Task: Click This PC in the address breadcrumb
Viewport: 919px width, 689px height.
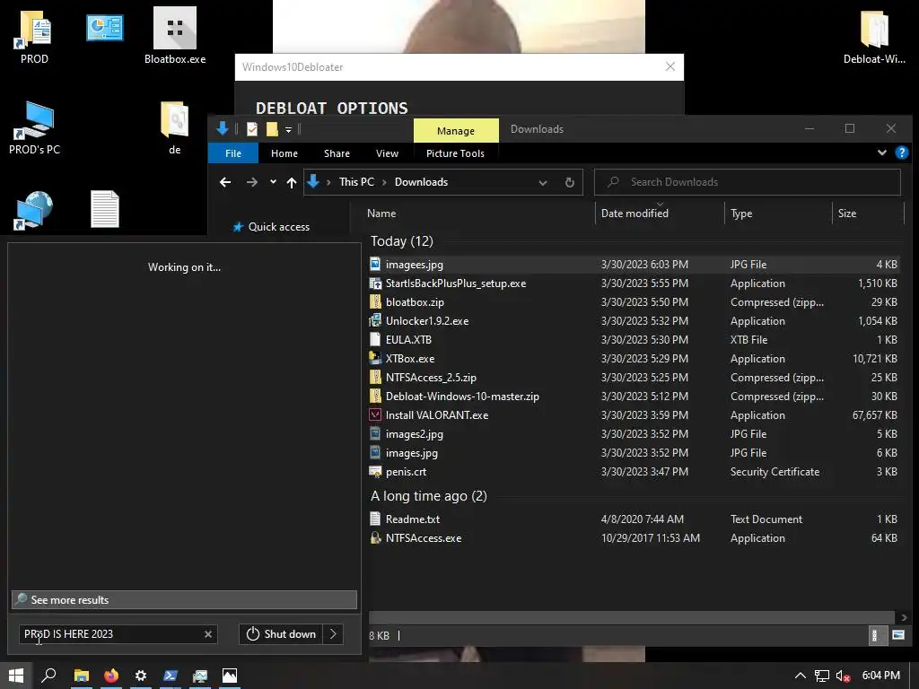Action: point(356,182)
